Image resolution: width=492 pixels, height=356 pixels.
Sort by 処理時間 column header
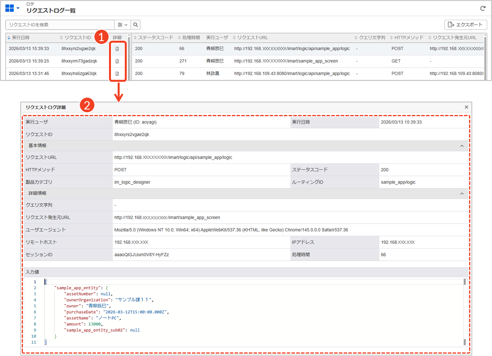click(x=191, y=38)
